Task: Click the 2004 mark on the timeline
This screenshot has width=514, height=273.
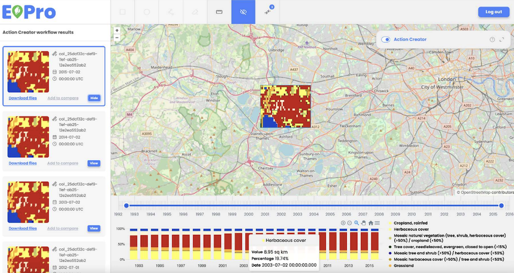Action: coord(314,214)
